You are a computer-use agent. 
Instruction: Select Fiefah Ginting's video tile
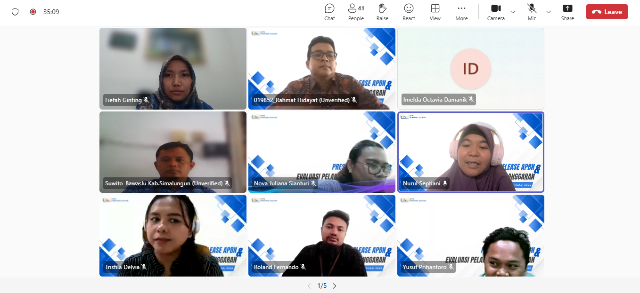(x=172, y=69)
